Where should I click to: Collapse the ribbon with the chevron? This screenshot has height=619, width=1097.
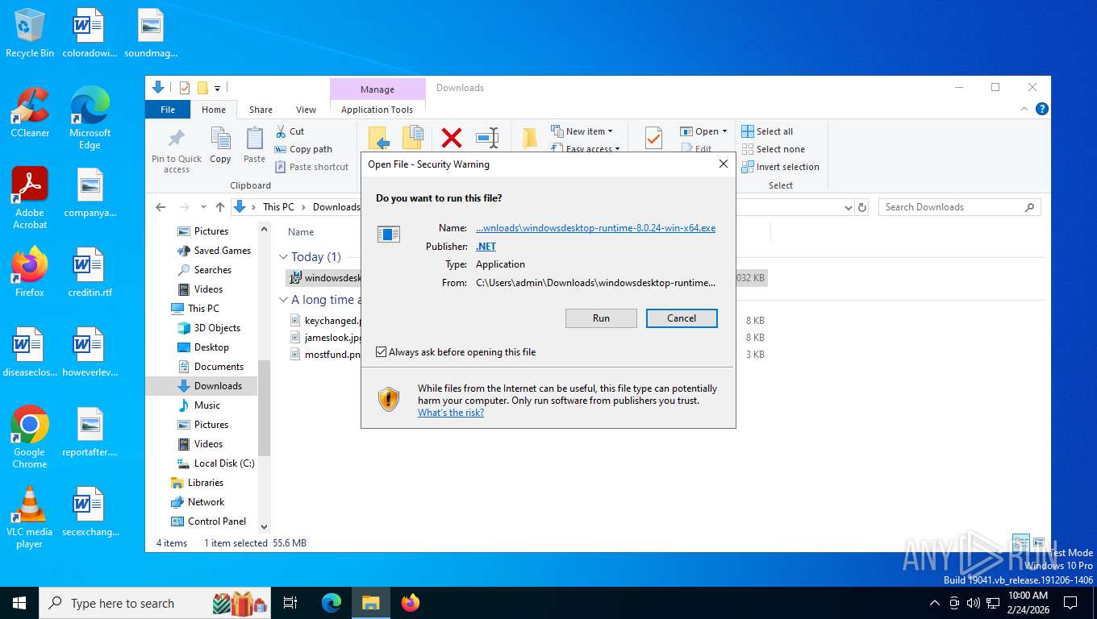pyautogui.click(x=1025, y=109)
